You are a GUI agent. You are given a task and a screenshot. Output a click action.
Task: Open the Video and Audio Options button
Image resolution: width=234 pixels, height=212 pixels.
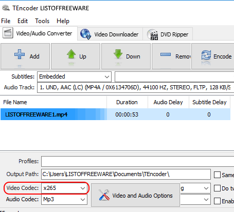[x=135, y=195]
